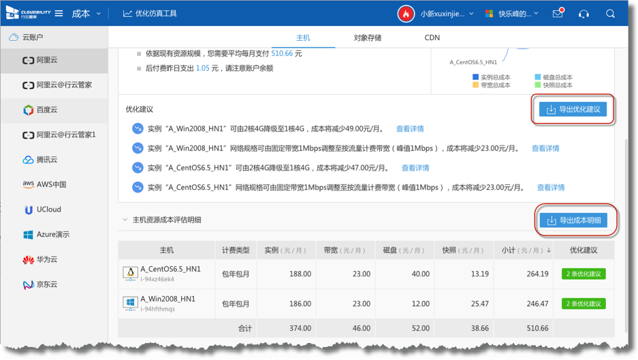Select 腾讯云 account in sidebar

pyautogui.click(x=46, y=160)
